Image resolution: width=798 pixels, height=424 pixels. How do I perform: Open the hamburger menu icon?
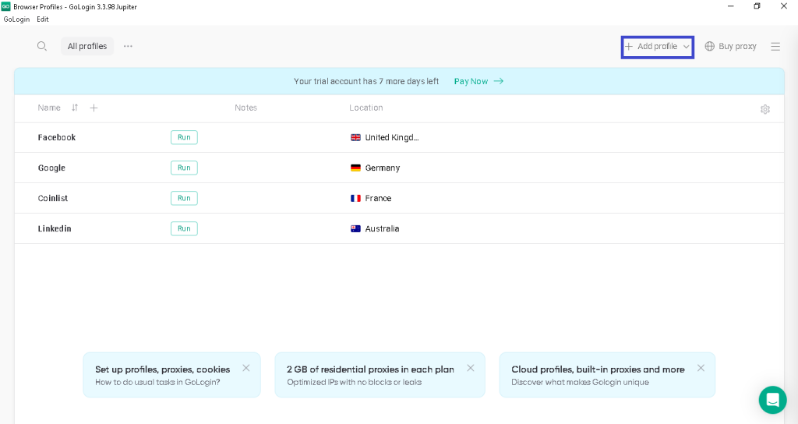[775, 46]
